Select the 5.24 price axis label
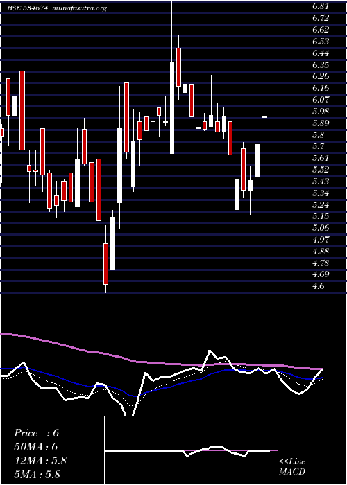347x485 pixels. pyautogui.click(x=321, y=205)
